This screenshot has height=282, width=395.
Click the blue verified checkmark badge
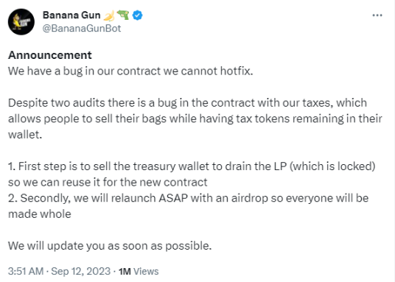coord(137,15)
